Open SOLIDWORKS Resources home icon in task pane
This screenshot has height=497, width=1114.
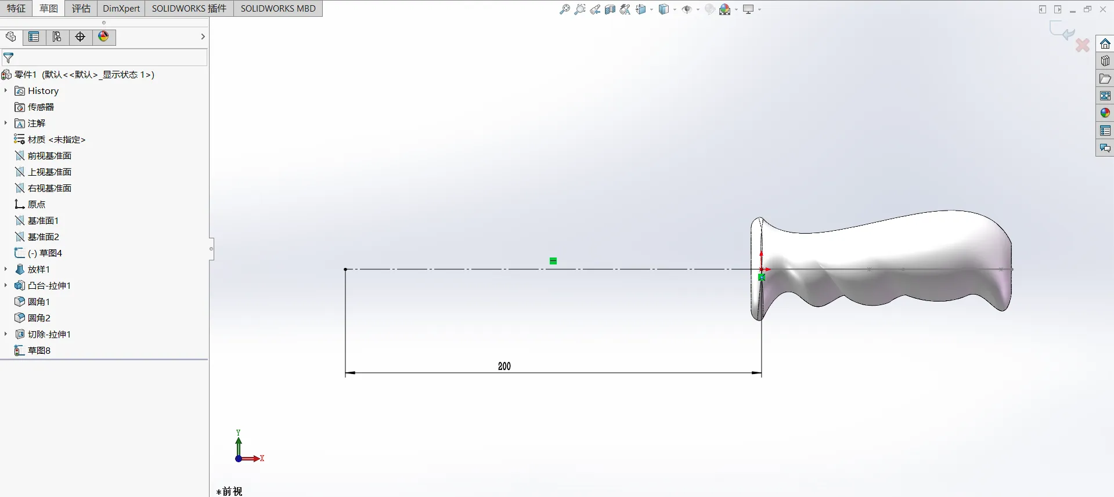tap(1105, 44)
